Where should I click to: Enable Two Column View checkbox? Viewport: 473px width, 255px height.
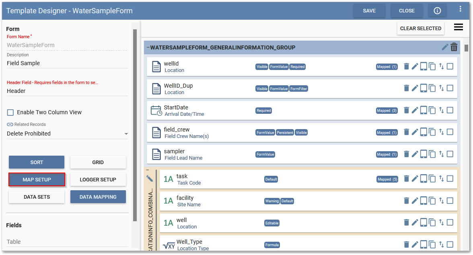click(10, 112)
